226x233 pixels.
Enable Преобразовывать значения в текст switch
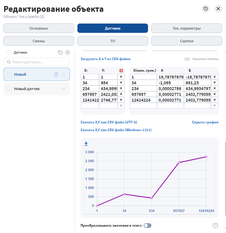click(x=147, y=226)
